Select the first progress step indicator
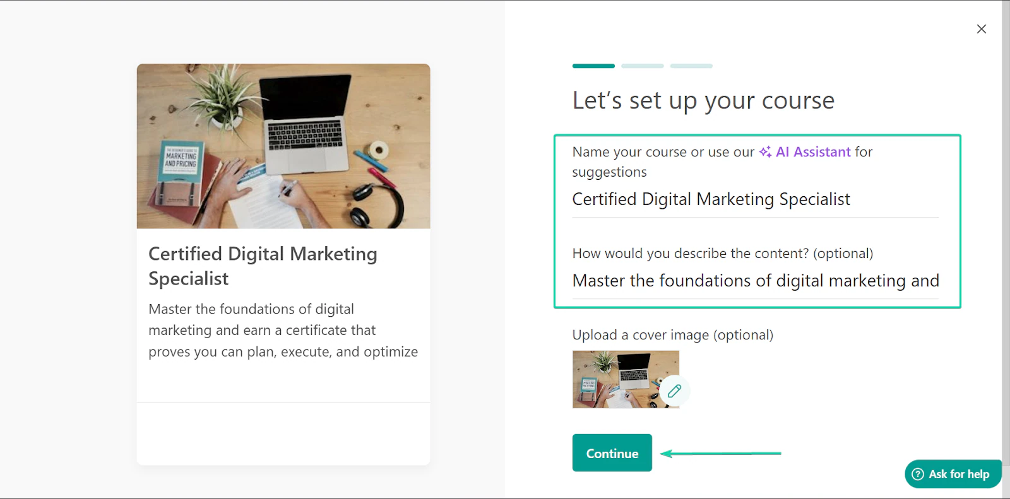Viewport: 1010px width, 499px height. click(x=593, y=66)
